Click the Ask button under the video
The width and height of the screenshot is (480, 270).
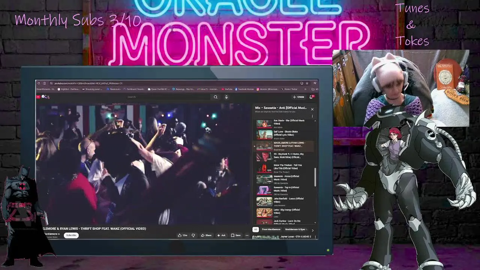(x=221, y=235)
